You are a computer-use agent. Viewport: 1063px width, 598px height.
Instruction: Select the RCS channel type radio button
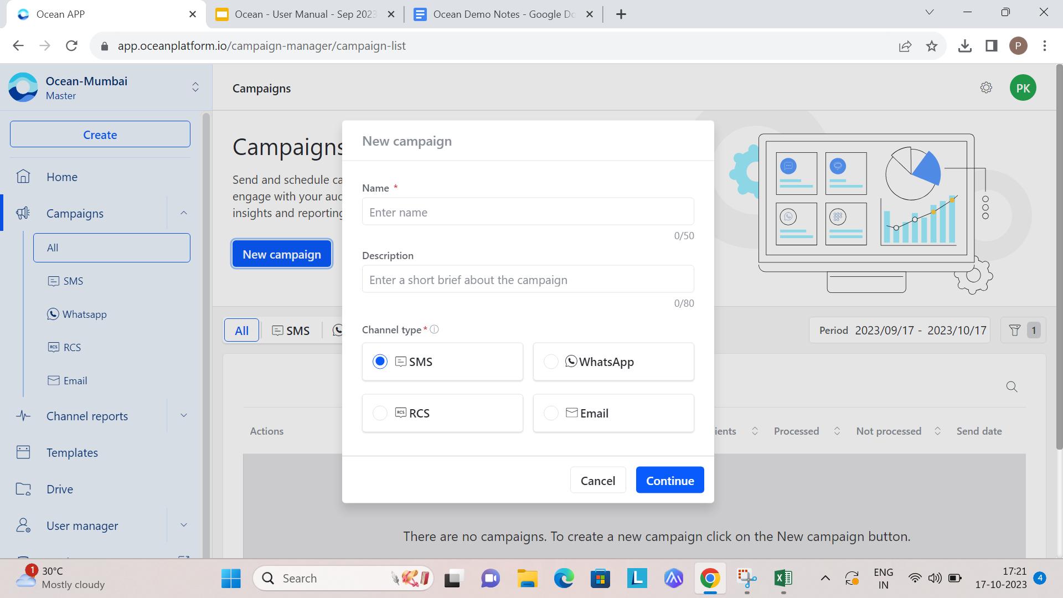click(380, 413)
